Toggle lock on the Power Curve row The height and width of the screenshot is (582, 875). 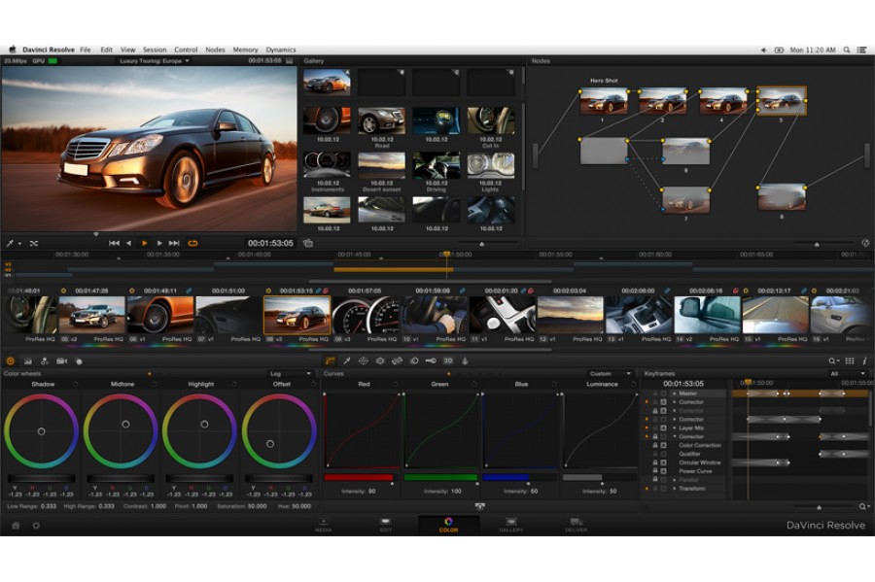(x=655, y=471)
